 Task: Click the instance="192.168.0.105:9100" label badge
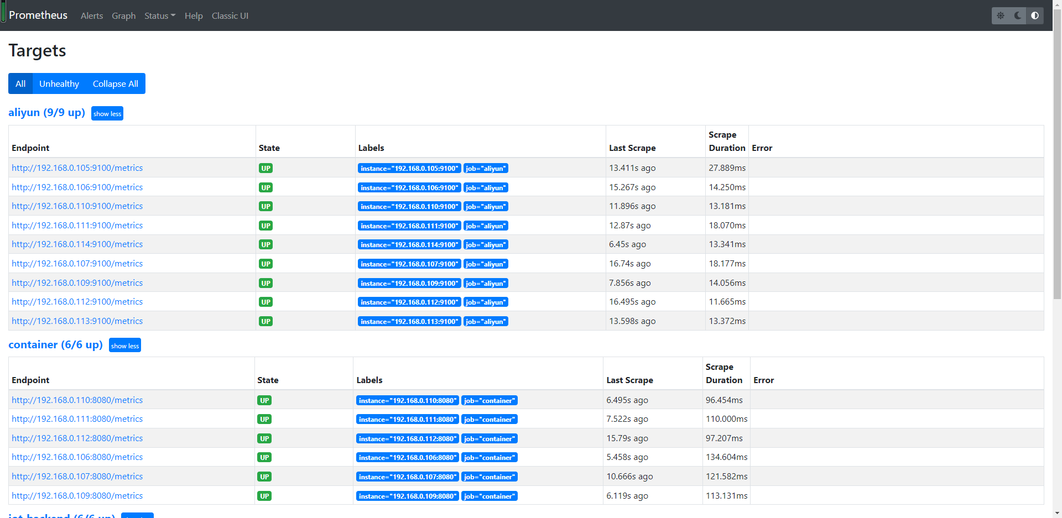tap(409, 169)
